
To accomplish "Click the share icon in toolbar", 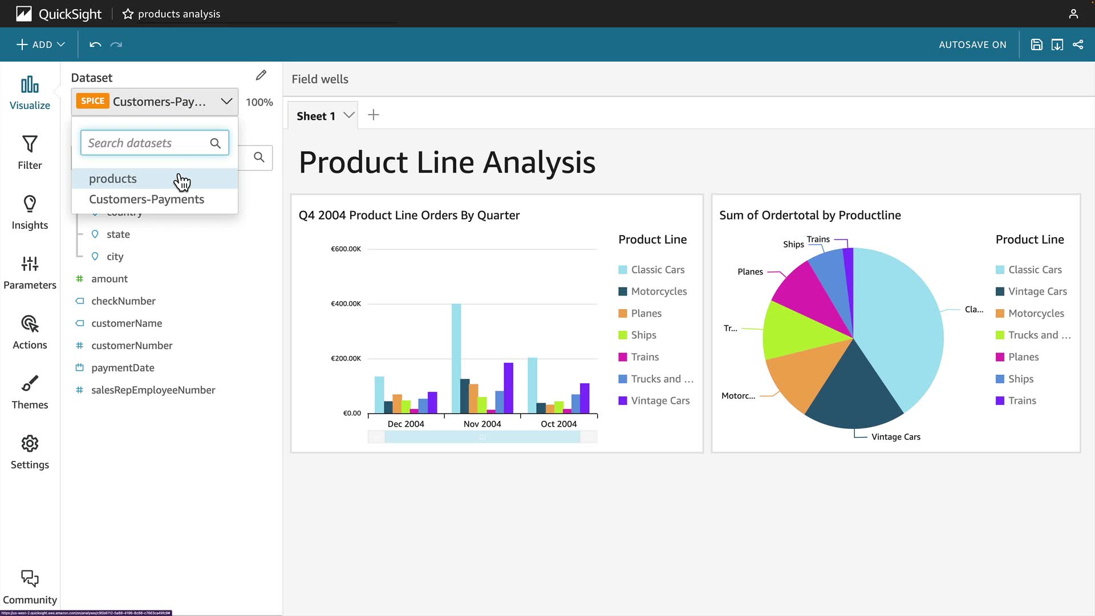I will tap(1078, 44).
